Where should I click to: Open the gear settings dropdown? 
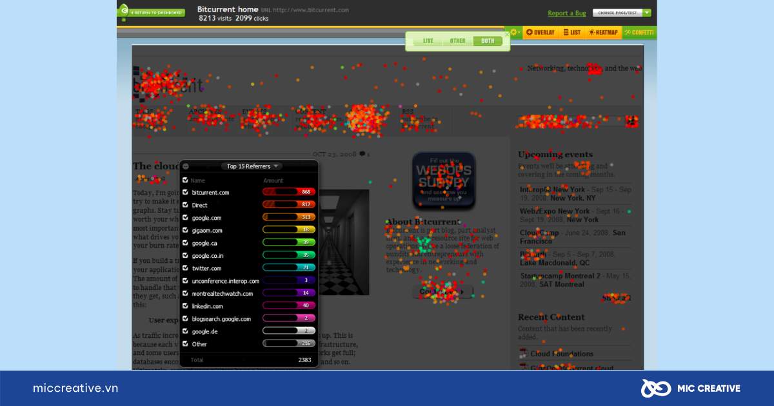point(514,32)
